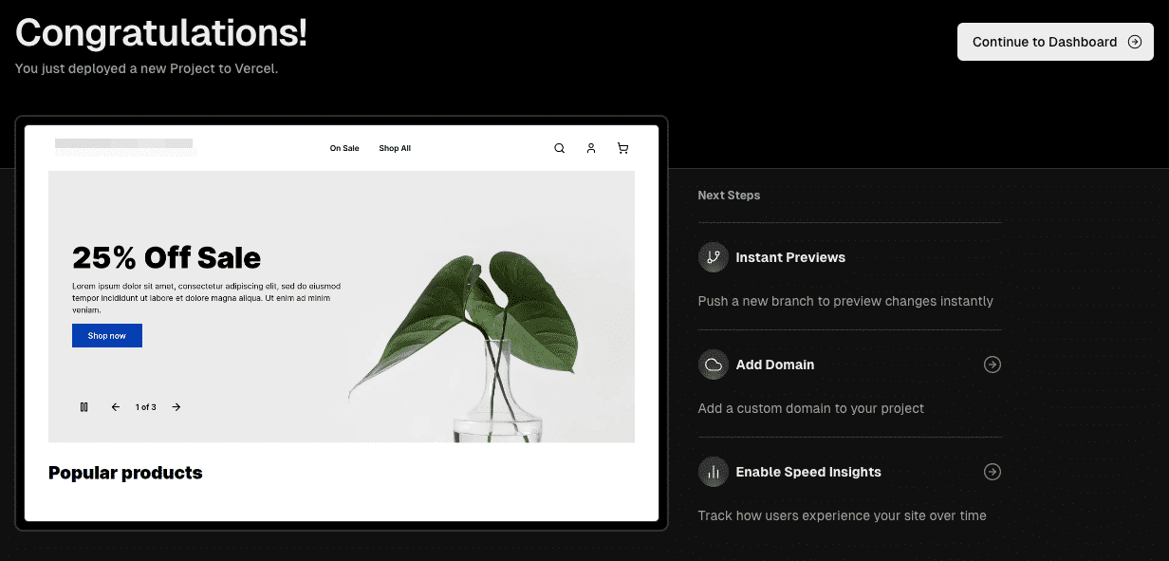The height and width of the screenshot is (561, 1169).
Task: Click the Congratulations! heading
Action: (x=161, y=33)
